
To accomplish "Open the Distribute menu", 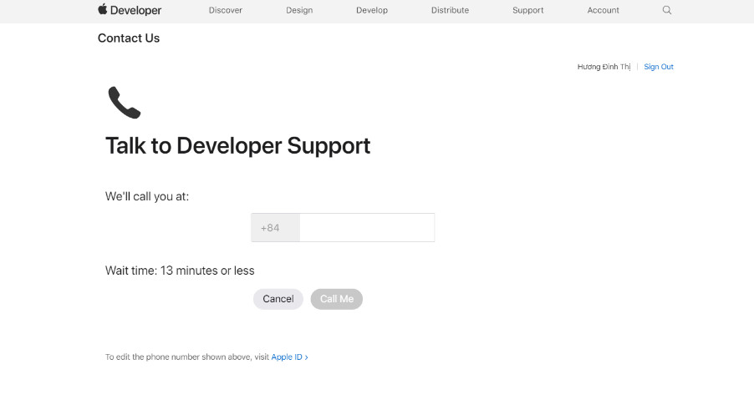I will [450, 10].
